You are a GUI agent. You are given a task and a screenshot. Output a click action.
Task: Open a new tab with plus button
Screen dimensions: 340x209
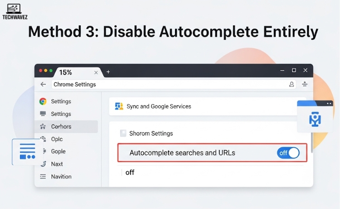[x=108, y=72]
